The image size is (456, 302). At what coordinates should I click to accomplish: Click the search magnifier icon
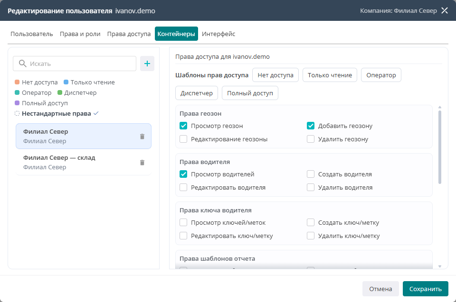pos(22,64)
